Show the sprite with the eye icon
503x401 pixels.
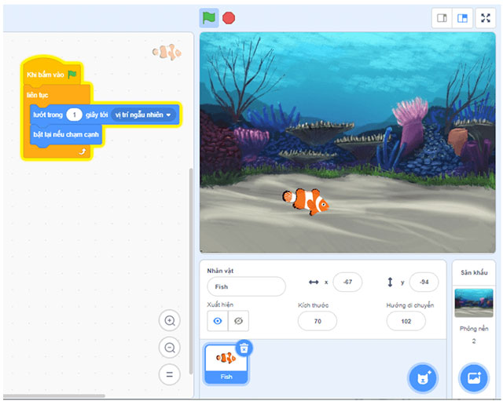tap(218, 321)
